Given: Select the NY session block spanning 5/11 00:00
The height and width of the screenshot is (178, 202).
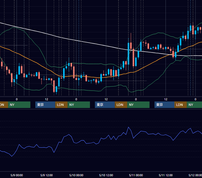Looking at the screenshot, I should [x=138, y=105].
